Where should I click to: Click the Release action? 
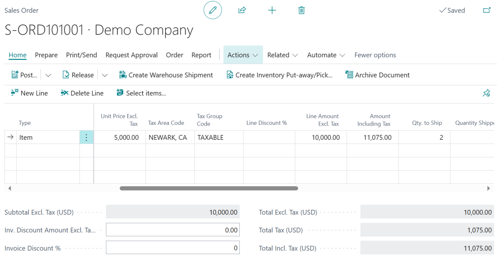tap(78, 75)
